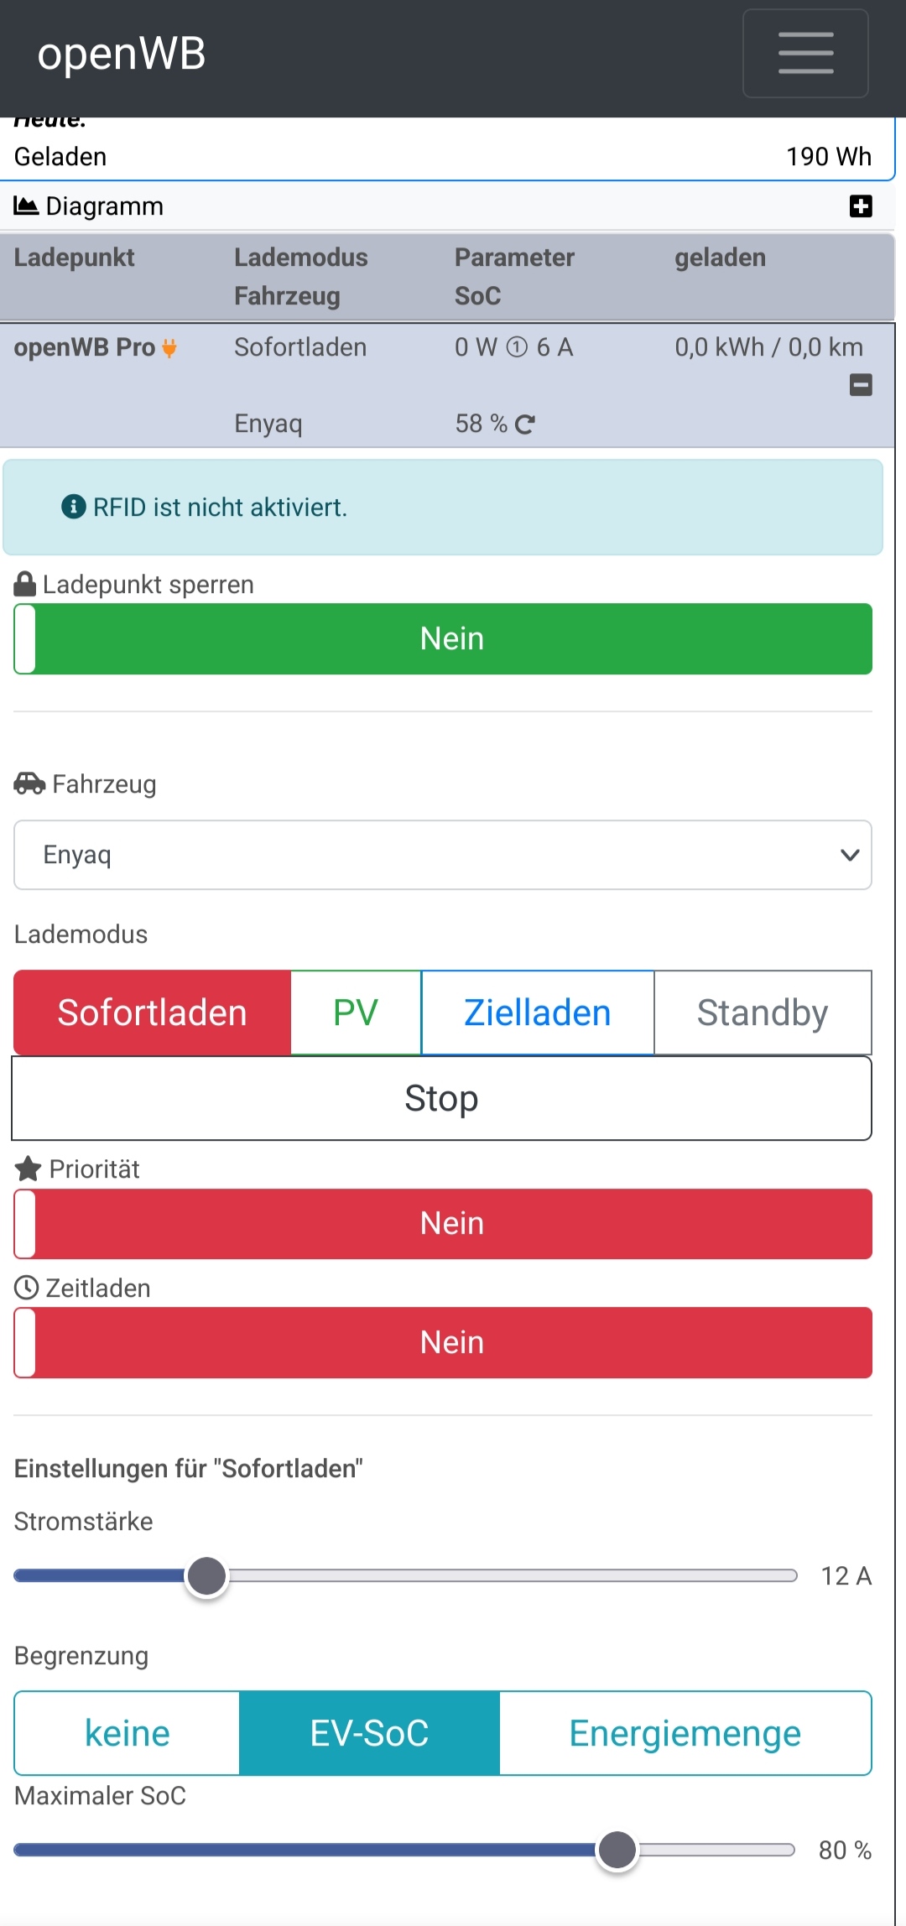Click the orange plug status icon
This screenshot has height=1926, width=906.
169,348
